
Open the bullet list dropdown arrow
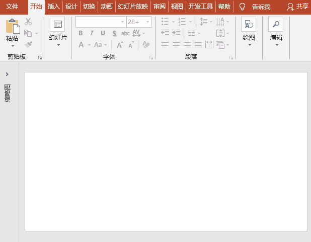(173, 22)
